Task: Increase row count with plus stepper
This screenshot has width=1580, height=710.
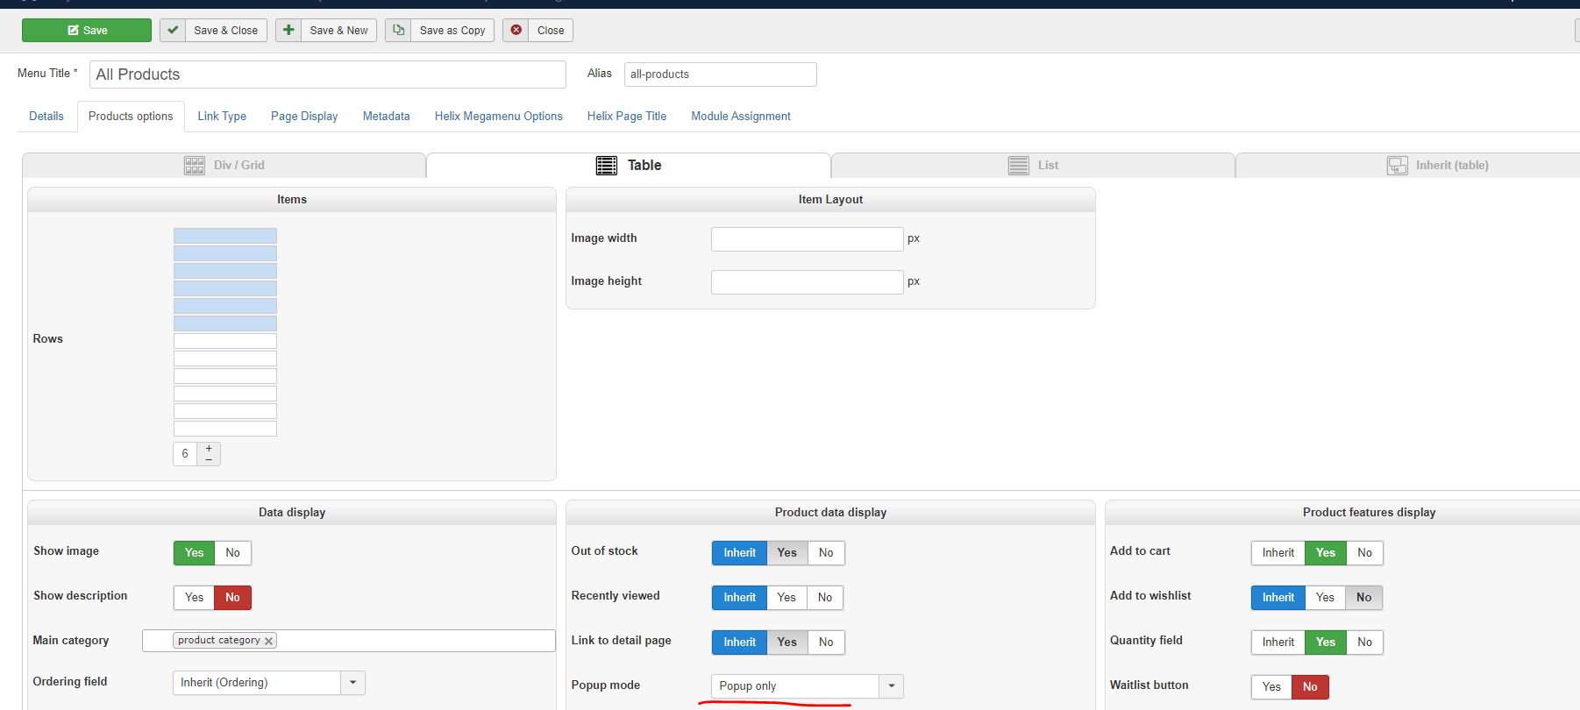Action: (209, 449)
